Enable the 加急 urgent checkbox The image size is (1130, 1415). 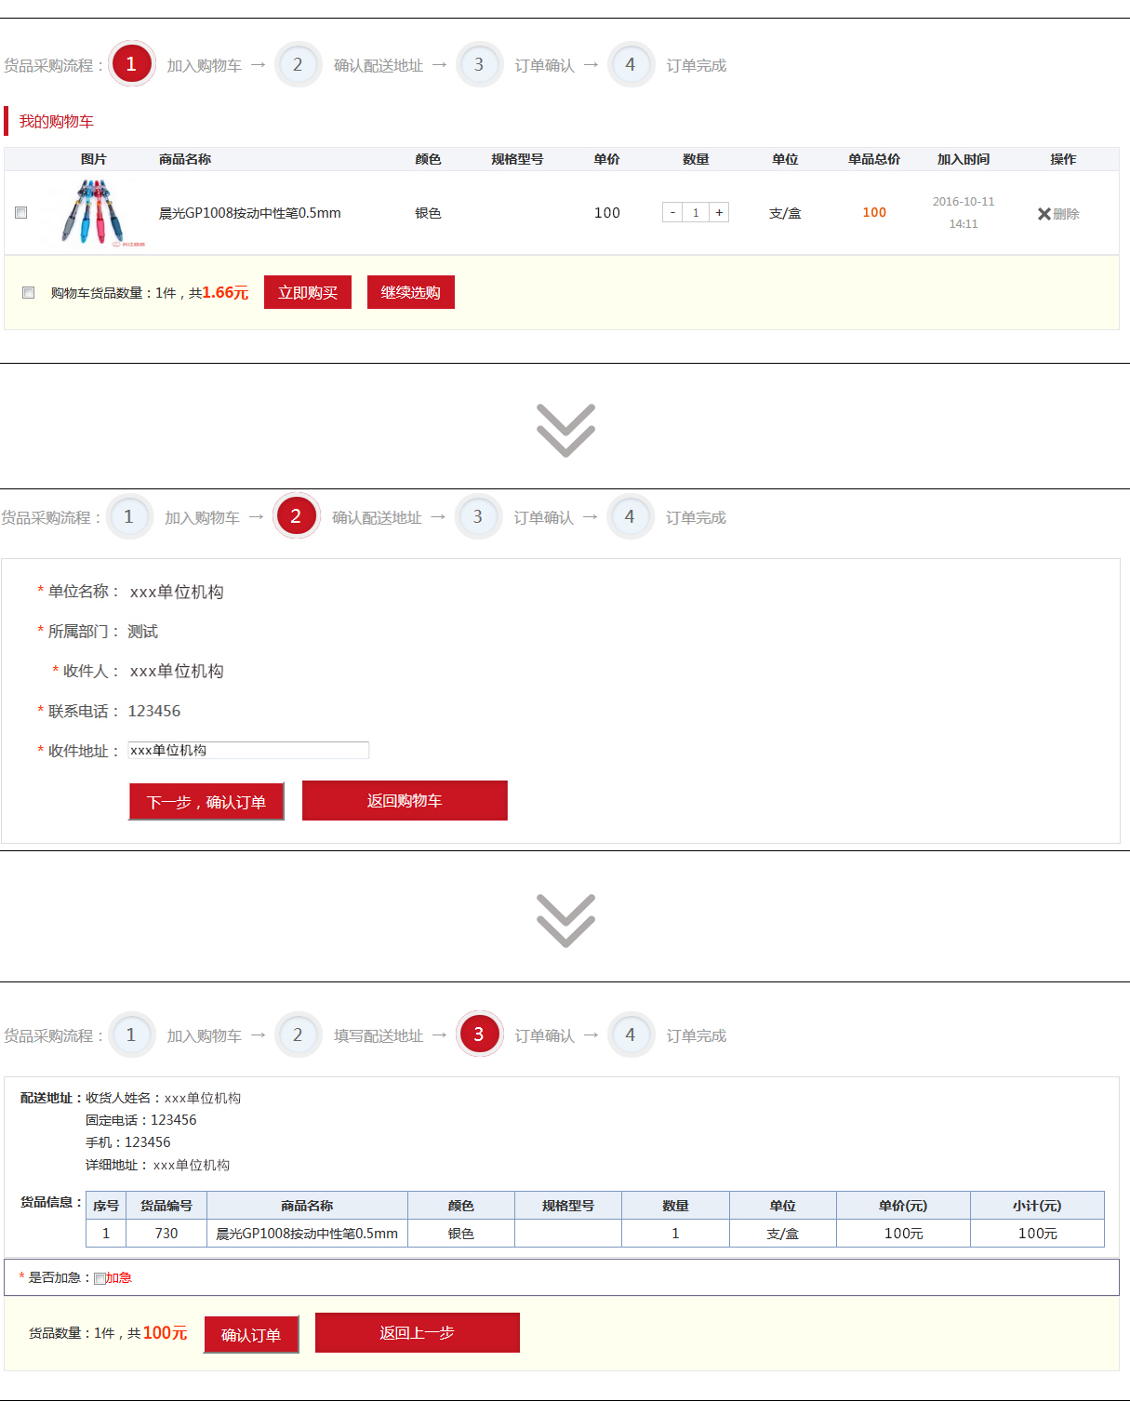[100, 1278]
